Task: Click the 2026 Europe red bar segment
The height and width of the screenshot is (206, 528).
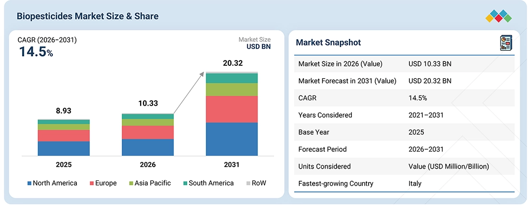Action: click(148, 133)
